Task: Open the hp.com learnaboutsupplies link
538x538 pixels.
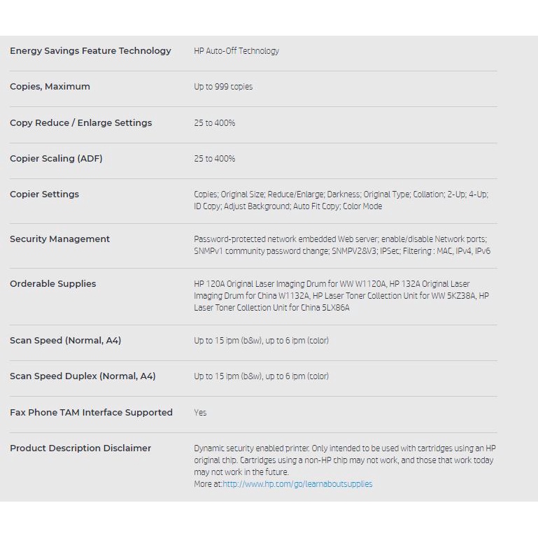Action: 297,484
